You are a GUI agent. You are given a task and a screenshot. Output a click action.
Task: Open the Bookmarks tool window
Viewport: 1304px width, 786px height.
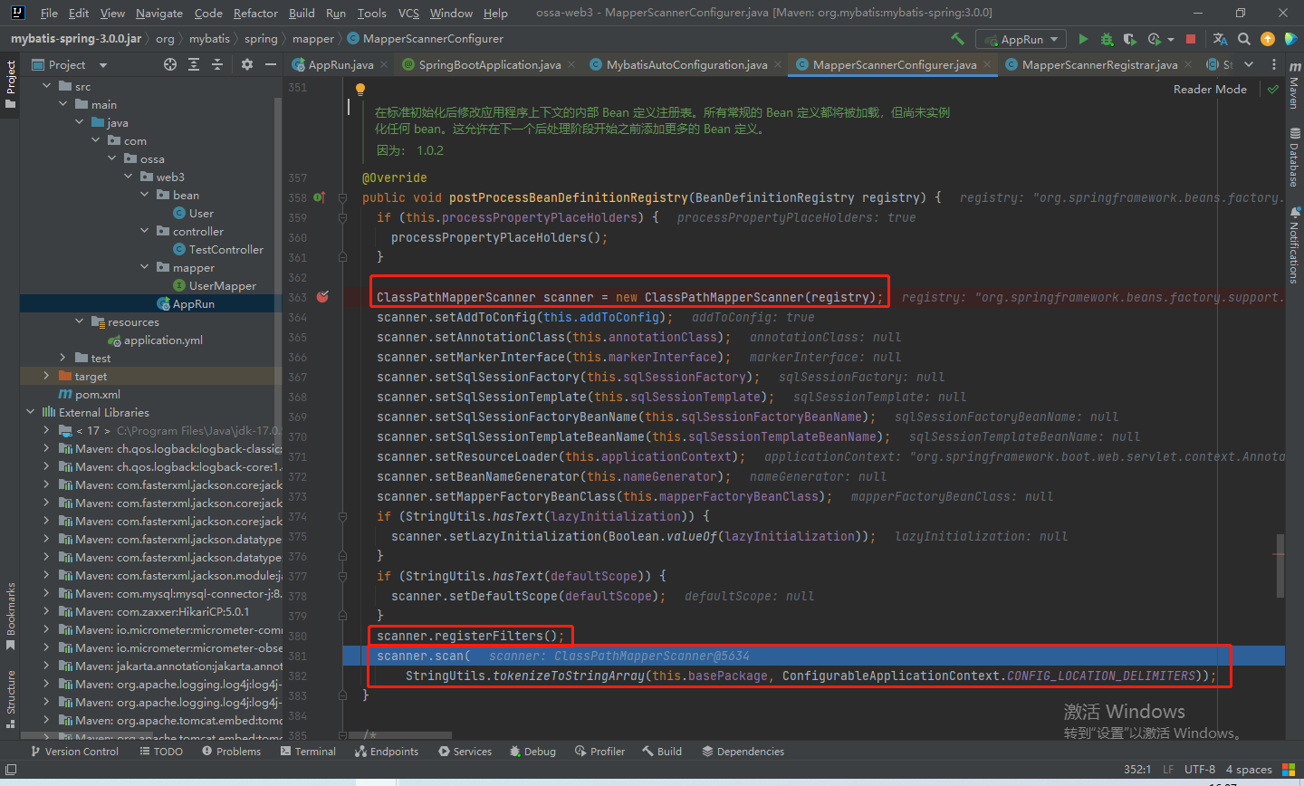pos(11,617)
